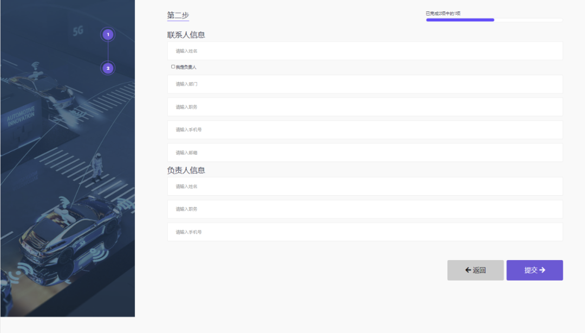
Task: Click the purple completion progress bar
Action: (x=460, y=20)
